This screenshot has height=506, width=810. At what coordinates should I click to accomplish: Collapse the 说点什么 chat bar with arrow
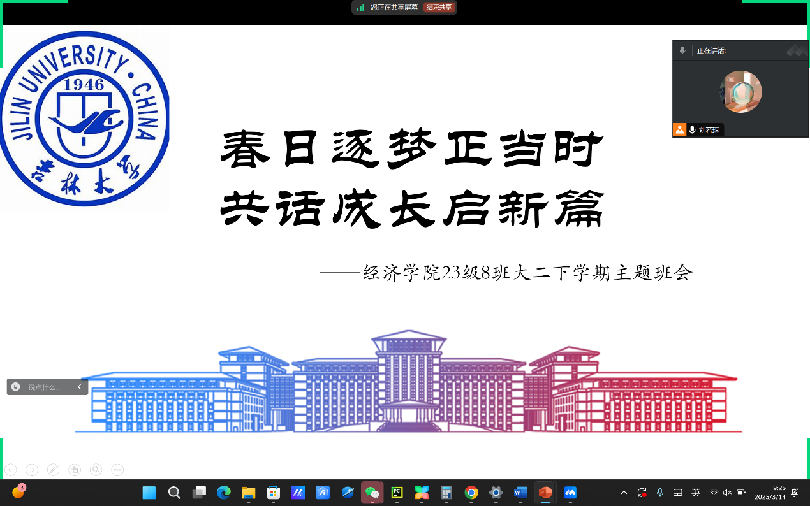(x=79, y=387)
